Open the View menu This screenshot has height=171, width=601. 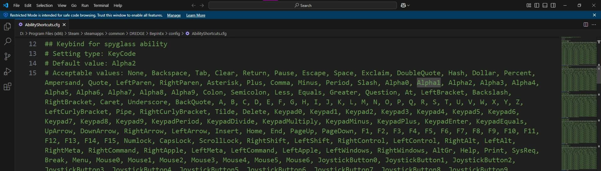pos(62,5)
